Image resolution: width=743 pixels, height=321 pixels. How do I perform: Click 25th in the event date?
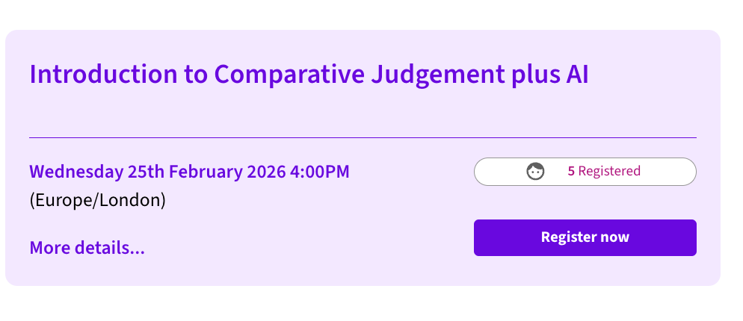[146, 172]
